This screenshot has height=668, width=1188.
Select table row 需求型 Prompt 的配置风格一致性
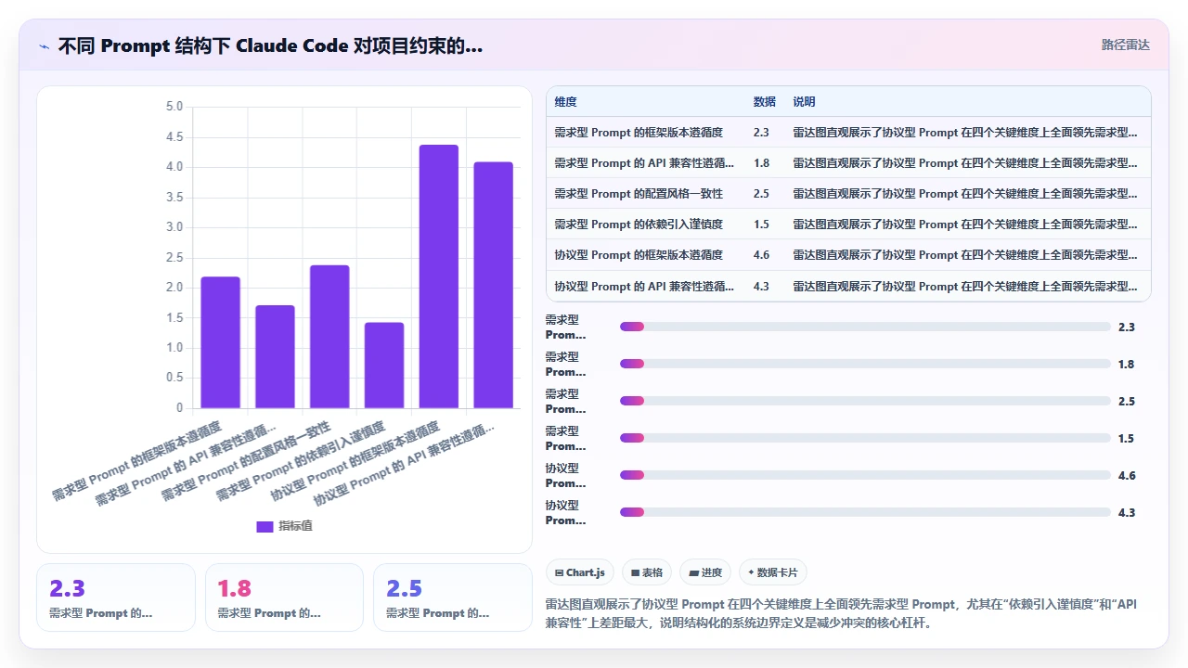[x=848, y=193]
